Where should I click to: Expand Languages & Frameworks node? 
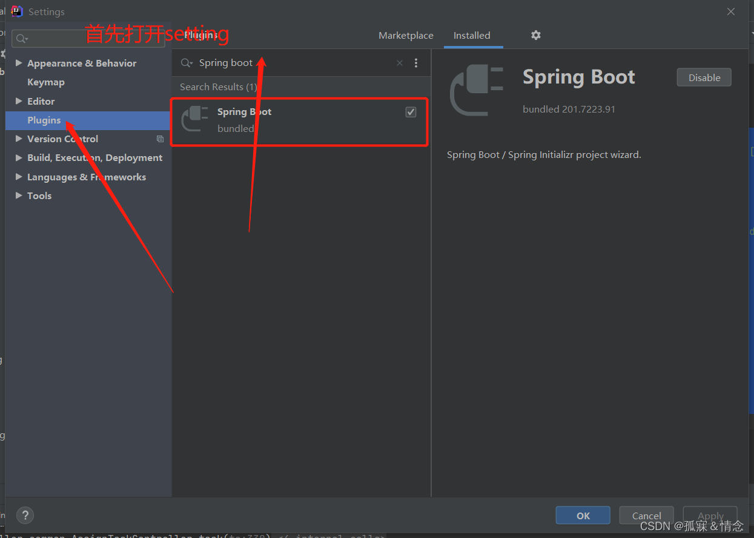point(19,177)
